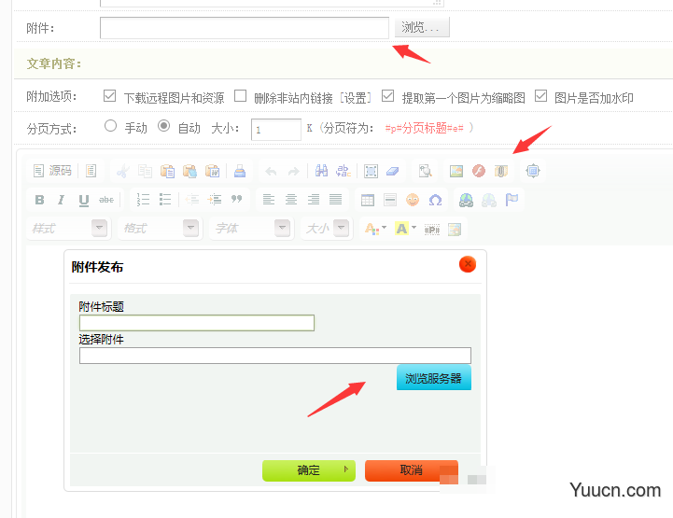Image resolution: width=673 pixels, height=518 pixels.
Task: Click 确定 button in attachment dialog
Action: point(309,470)
